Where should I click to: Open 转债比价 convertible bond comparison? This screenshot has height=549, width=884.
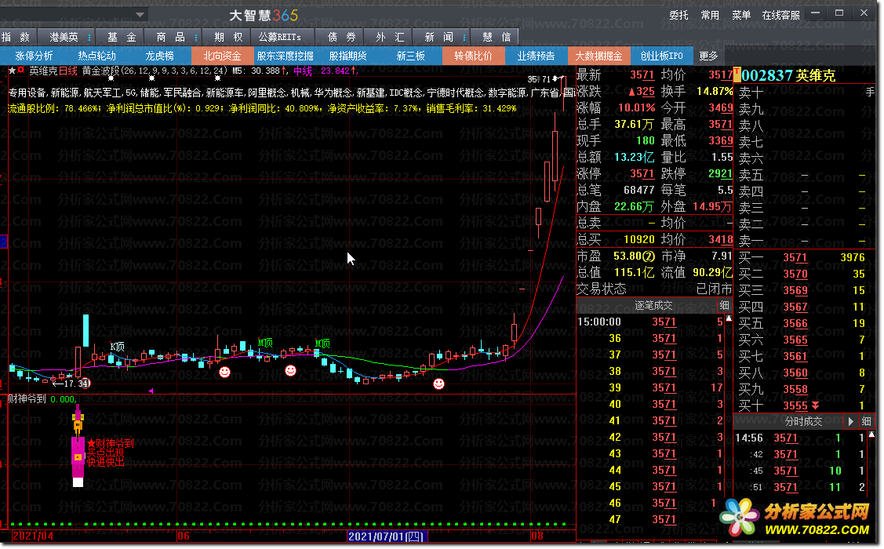click(473, 56)
